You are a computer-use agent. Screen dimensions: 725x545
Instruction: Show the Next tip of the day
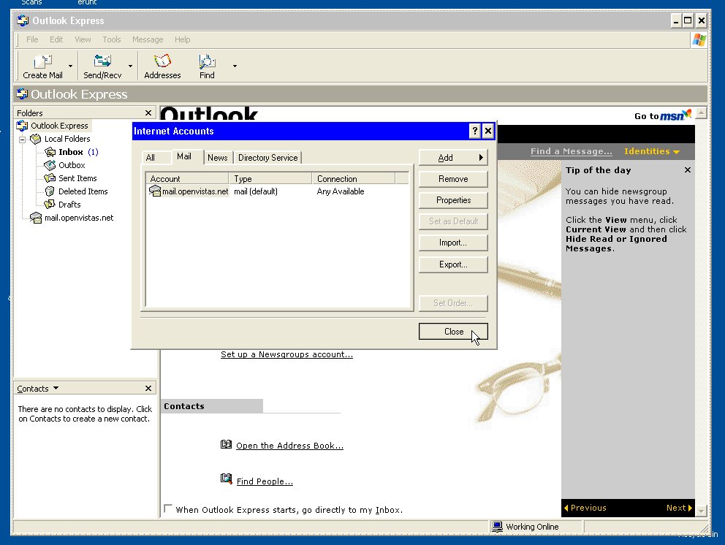pos(679,508)
